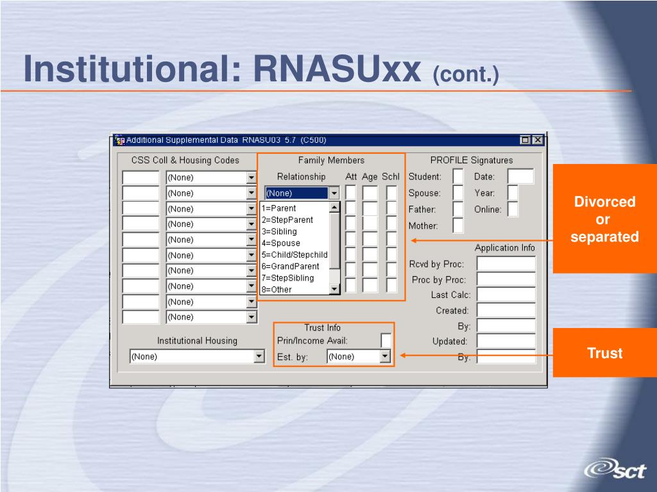Check the Mother signature box
The width and height of the screenshot is (657, 492).
tap(458, 225)
